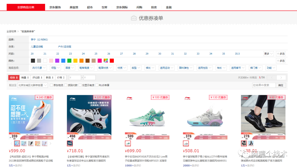Confirm the in-results search with 确定
The width and height of the screenshot is (297, 167).
281,85
